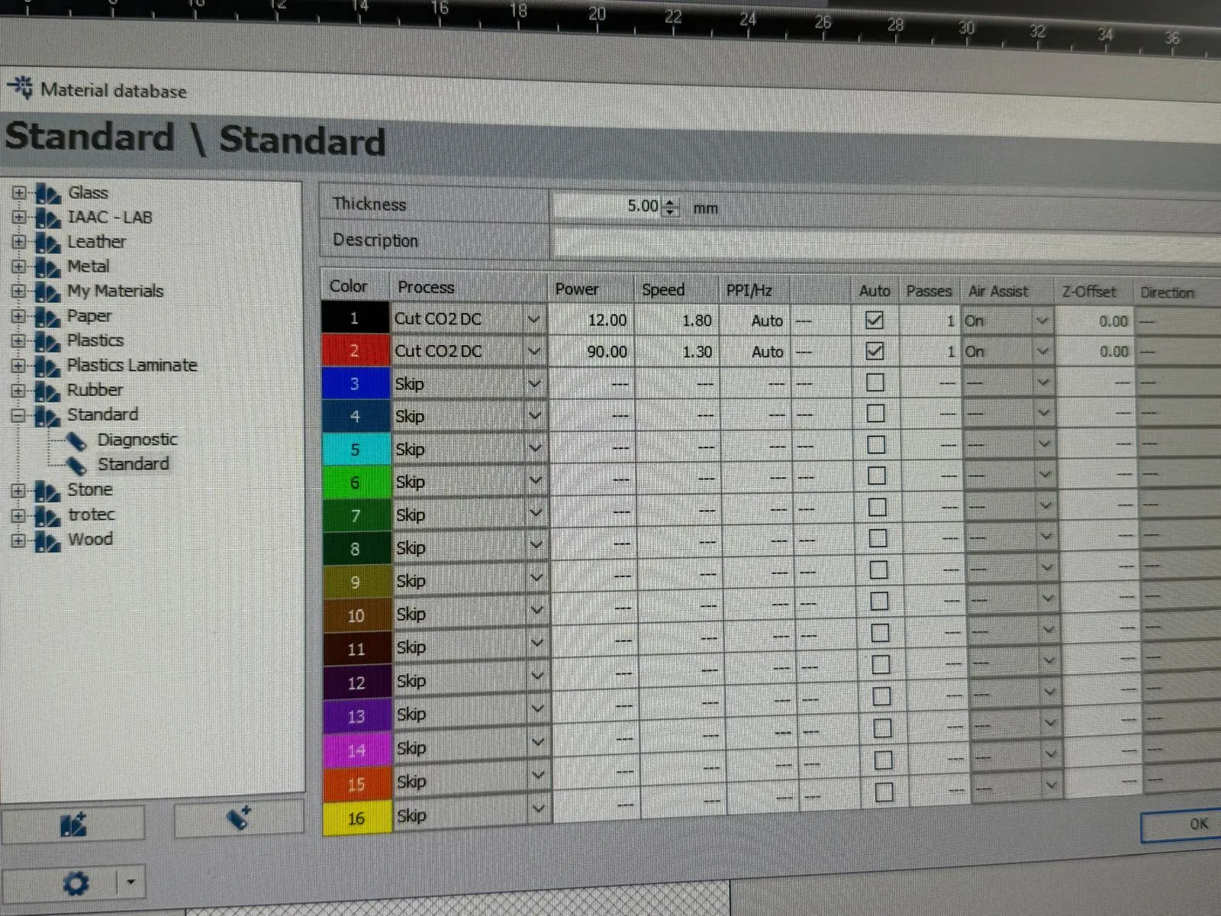Viewport: 1221px width, 916px height.
Task: Check Auto box for color 7
Action: click(878, 508)
